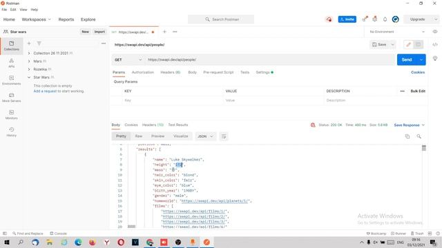Open query params column options ellipsis
The height and width of the screenshot is (248, 442).
402,91
